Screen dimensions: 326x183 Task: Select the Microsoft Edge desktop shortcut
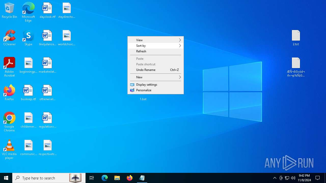coord(28,12)
